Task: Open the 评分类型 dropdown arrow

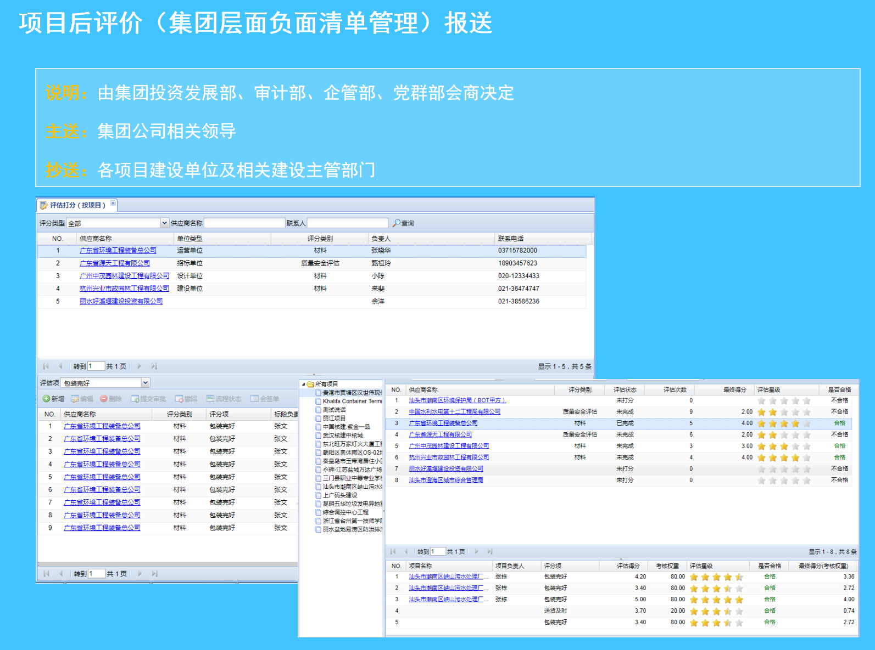Action: 164,223
